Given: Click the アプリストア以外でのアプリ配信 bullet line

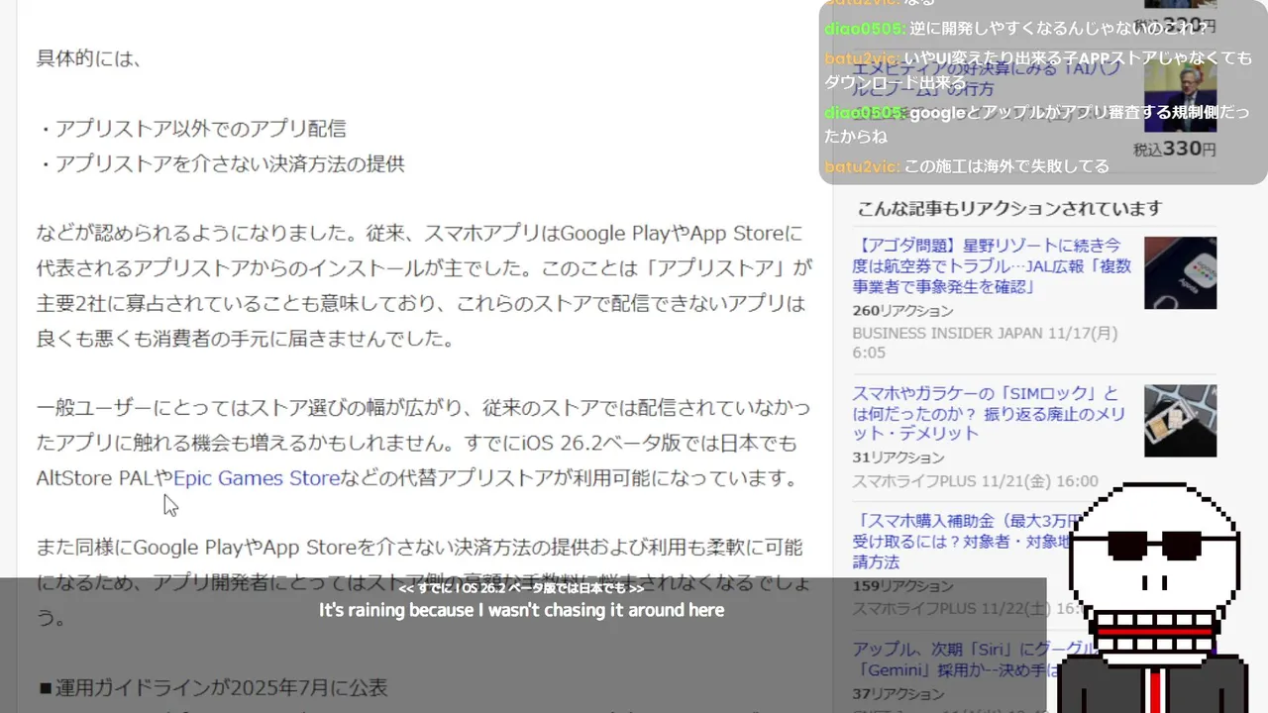Looking at the screenshot, I should point(191,129).
